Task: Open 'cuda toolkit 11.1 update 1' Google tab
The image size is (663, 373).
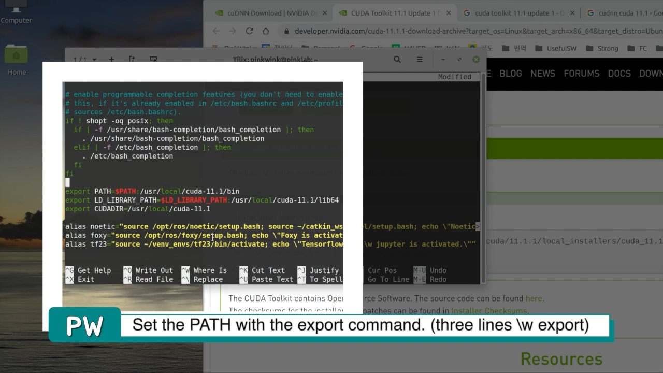Action: point(518,13)
